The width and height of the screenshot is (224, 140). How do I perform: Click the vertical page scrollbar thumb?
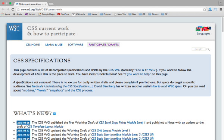[x=223, y=25]
